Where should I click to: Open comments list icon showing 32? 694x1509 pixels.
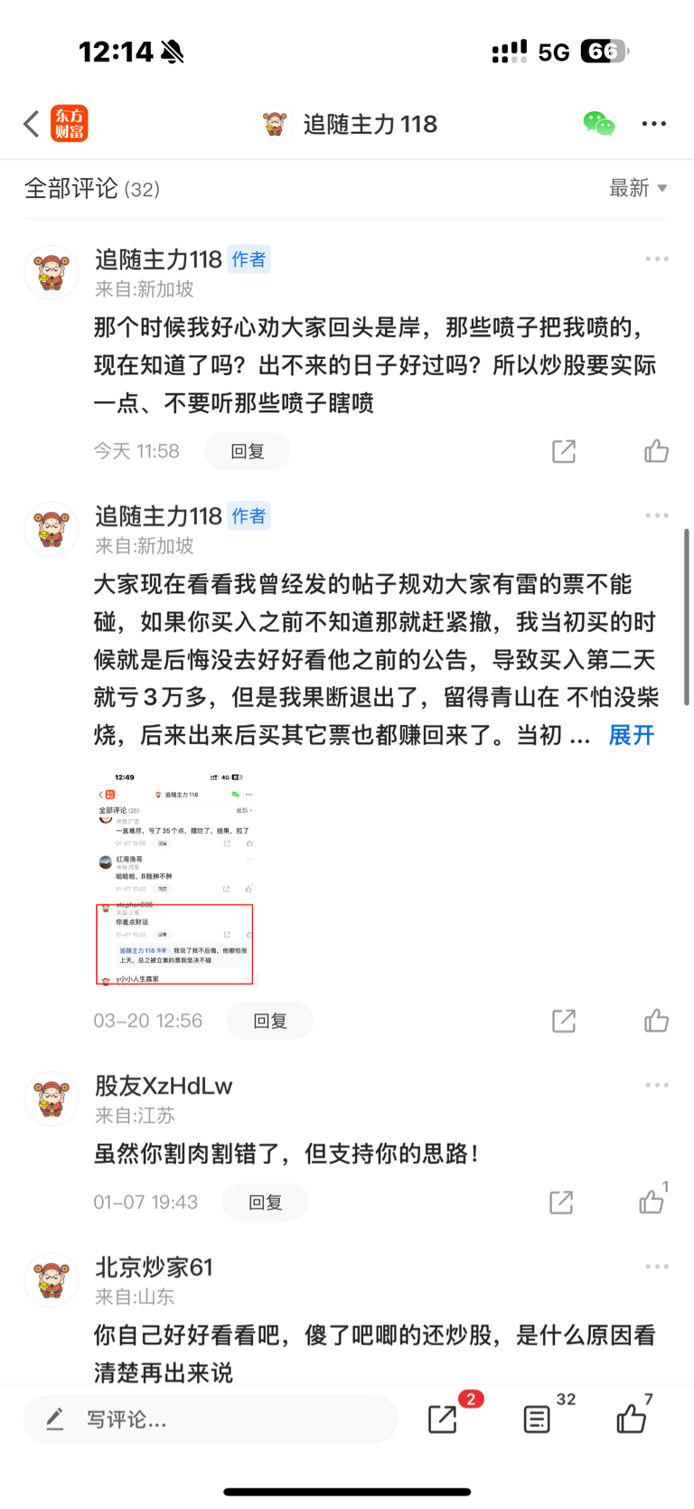point(538,1419)
